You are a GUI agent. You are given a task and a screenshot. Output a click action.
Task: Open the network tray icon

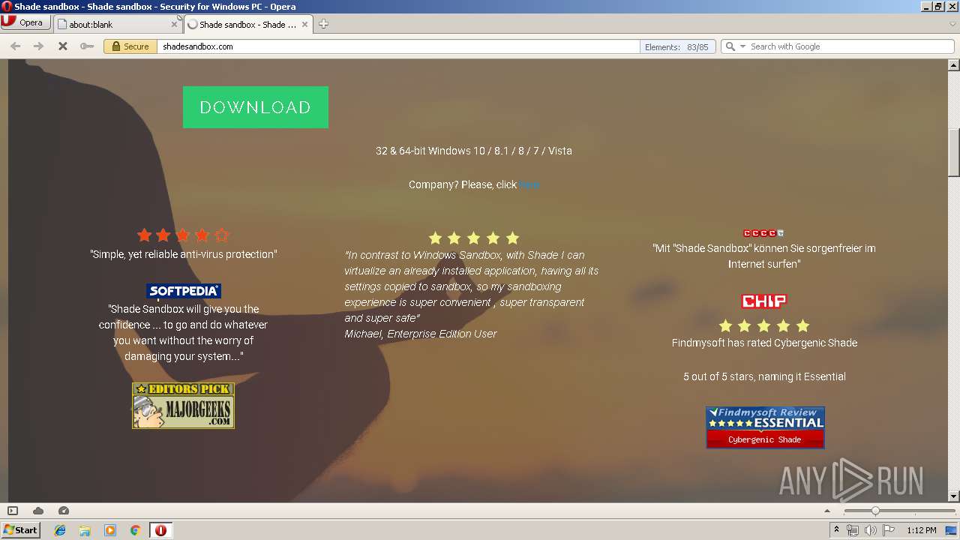[x=853, y=530]
